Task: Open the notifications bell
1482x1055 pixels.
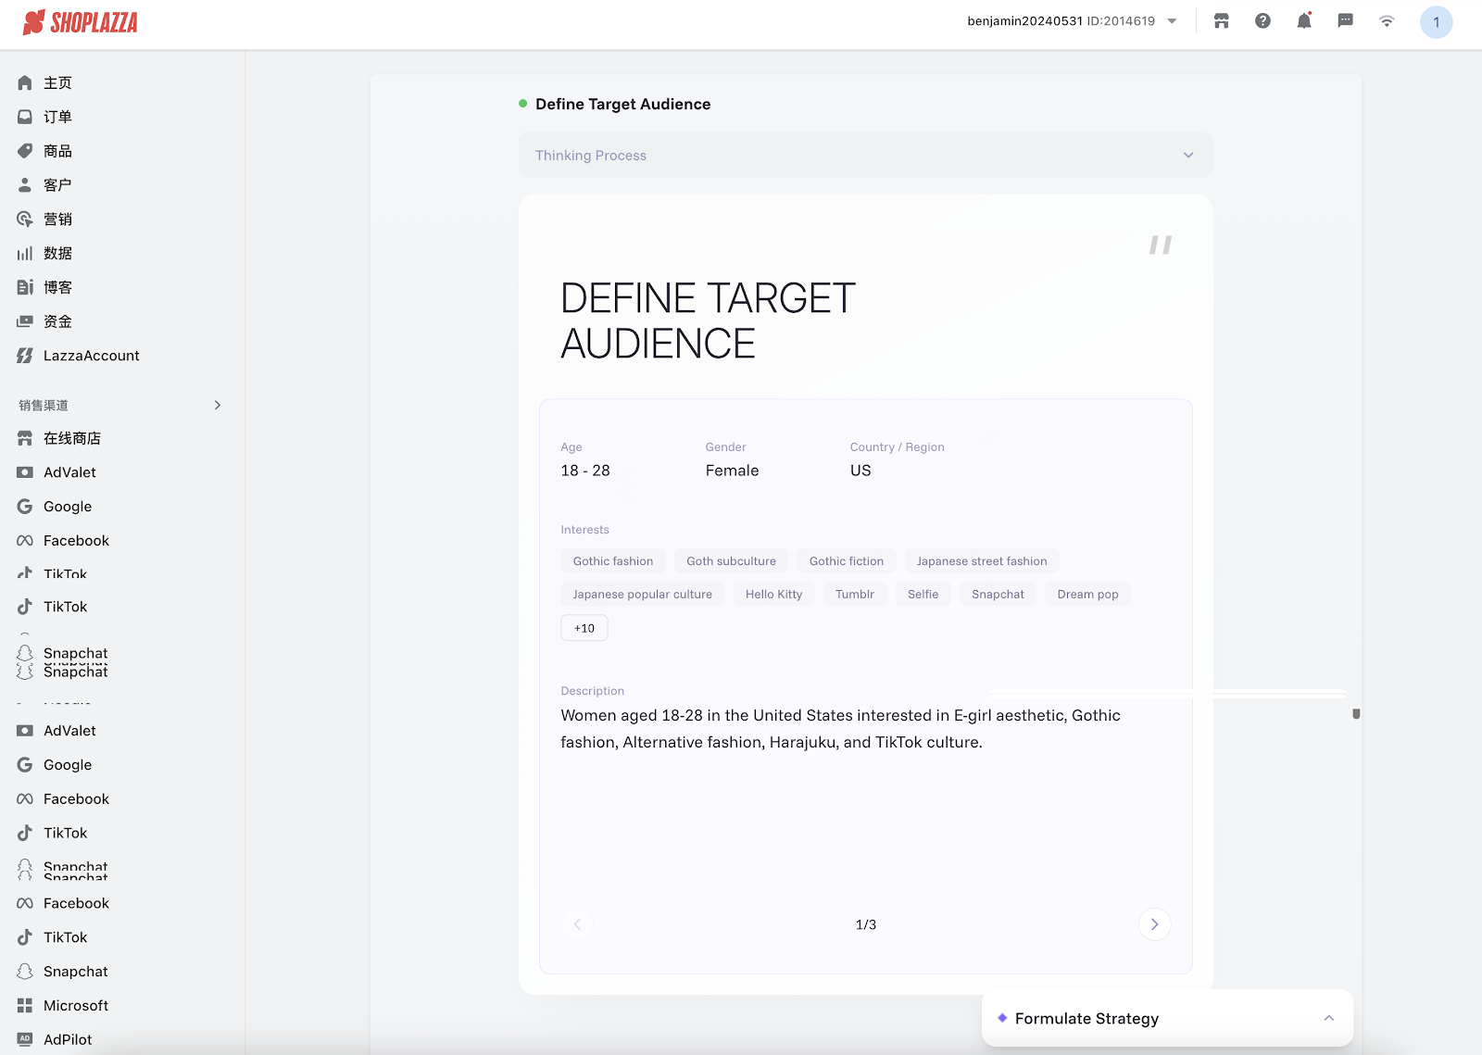Action: coord(1304,21)
